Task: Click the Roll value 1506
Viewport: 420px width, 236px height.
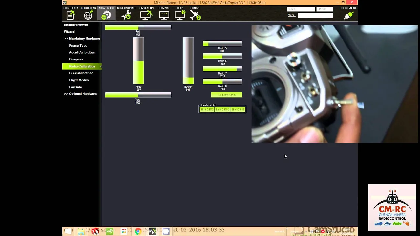Action: click(138, 35)
